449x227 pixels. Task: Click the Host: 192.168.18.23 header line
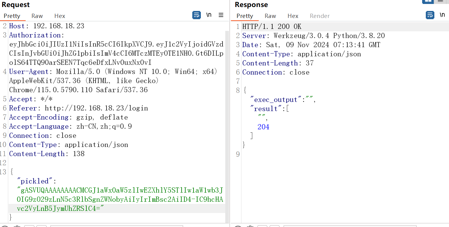[47, 26]
